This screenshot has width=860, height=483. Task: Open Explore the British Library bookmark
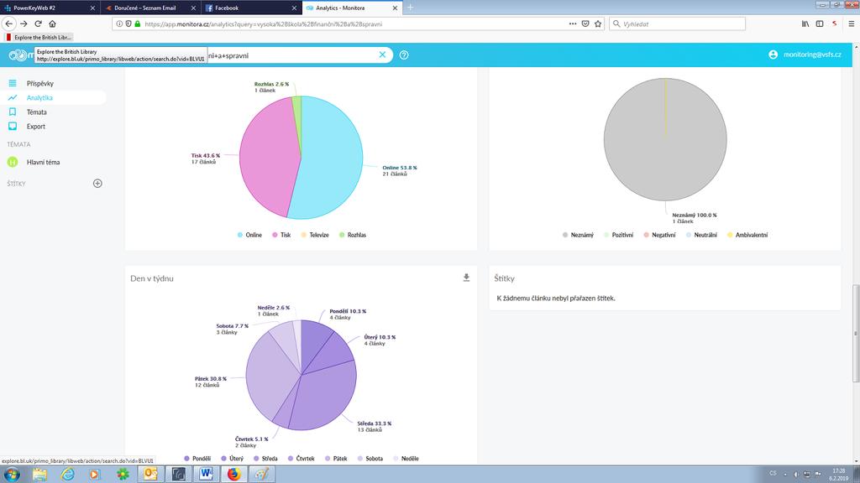(39, 37)
